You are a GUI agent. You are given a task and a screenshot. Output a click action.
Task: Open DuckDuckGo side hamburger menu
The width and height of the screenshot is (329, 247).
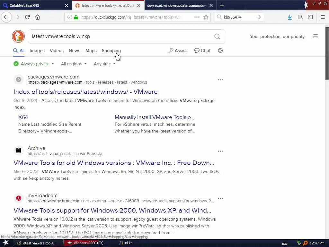[x=316, y=36]
